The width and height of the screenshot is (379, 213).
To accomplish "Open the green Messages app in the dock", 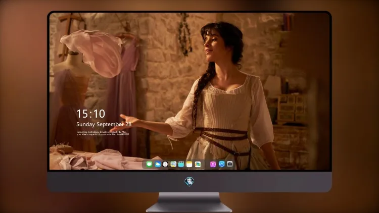I will click(x=149, y=165).
